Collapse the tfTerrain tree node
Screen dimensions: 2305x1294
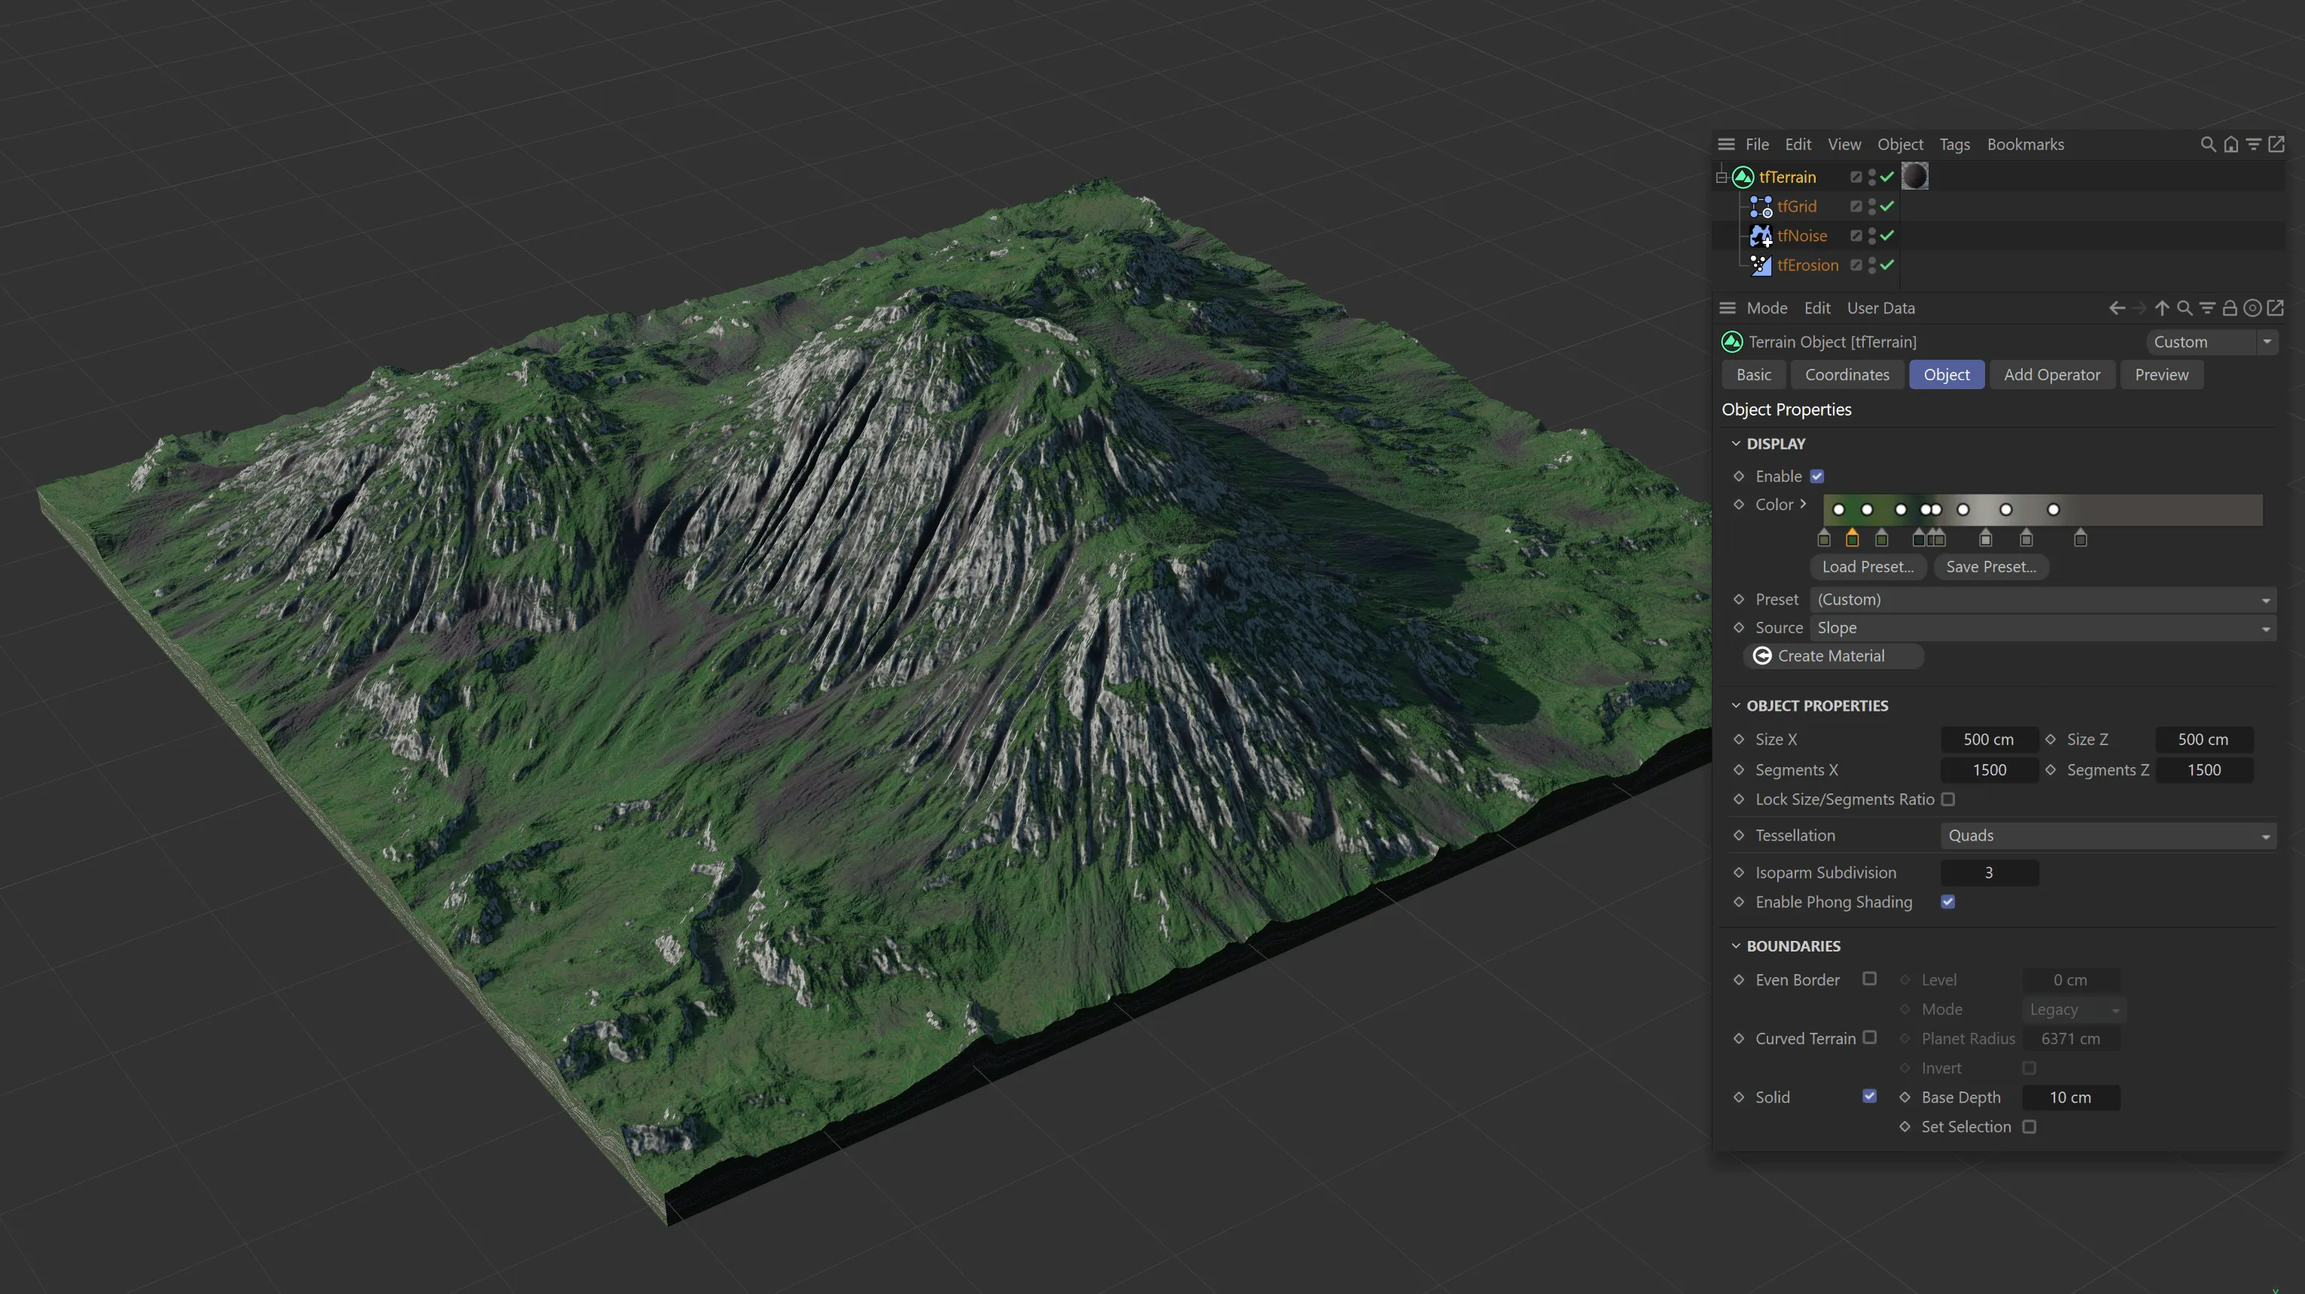click(1721, 177)
